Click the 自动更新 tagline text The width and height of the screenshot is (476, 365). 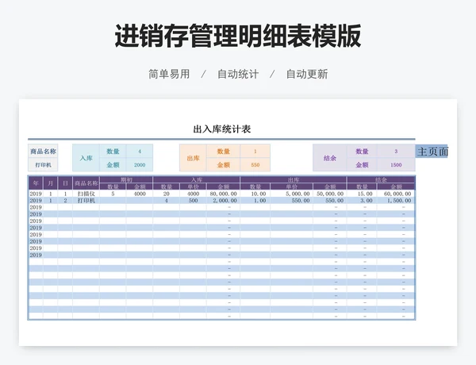tap(307, 74)
